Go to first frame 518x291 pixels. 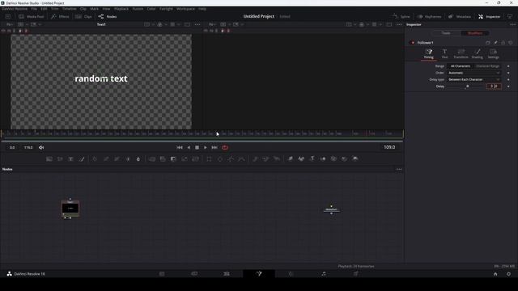click(180, 147)
